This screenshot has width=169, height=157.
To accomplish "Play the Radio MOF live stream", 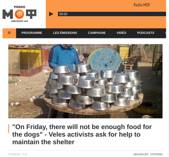I will 51,14.
